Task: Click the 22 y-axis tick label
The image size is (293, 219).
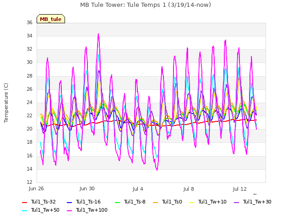Action: pos(29,115)
